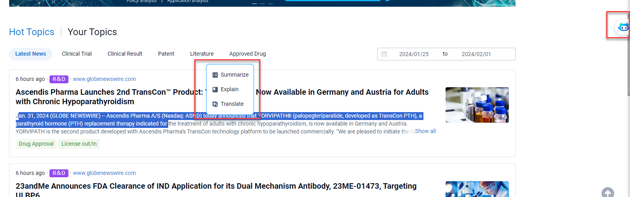Image resolution: width=630 pixels, height=197 pixels.
Task: Select Translate from the popup menu
Action: point(232,104)
